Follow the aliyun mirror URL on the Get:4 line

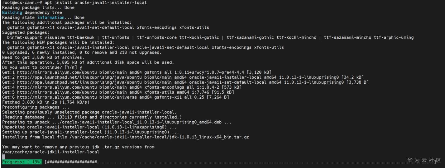[57, 87]
